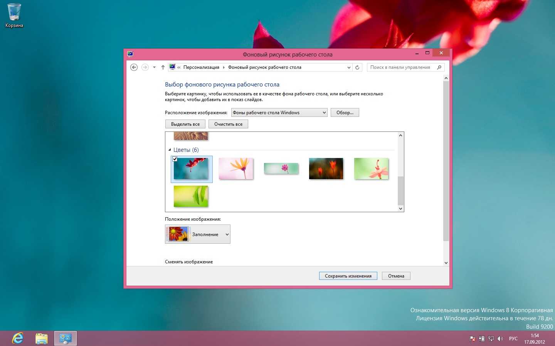Click the search magnifier icon
The image size is (555, 346).
tap(439, 67)
